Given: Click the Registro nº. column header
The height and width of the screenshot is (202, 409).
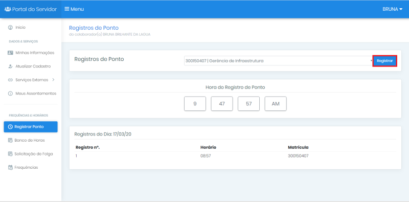Looking at the screenshot, I should [87, 147].
